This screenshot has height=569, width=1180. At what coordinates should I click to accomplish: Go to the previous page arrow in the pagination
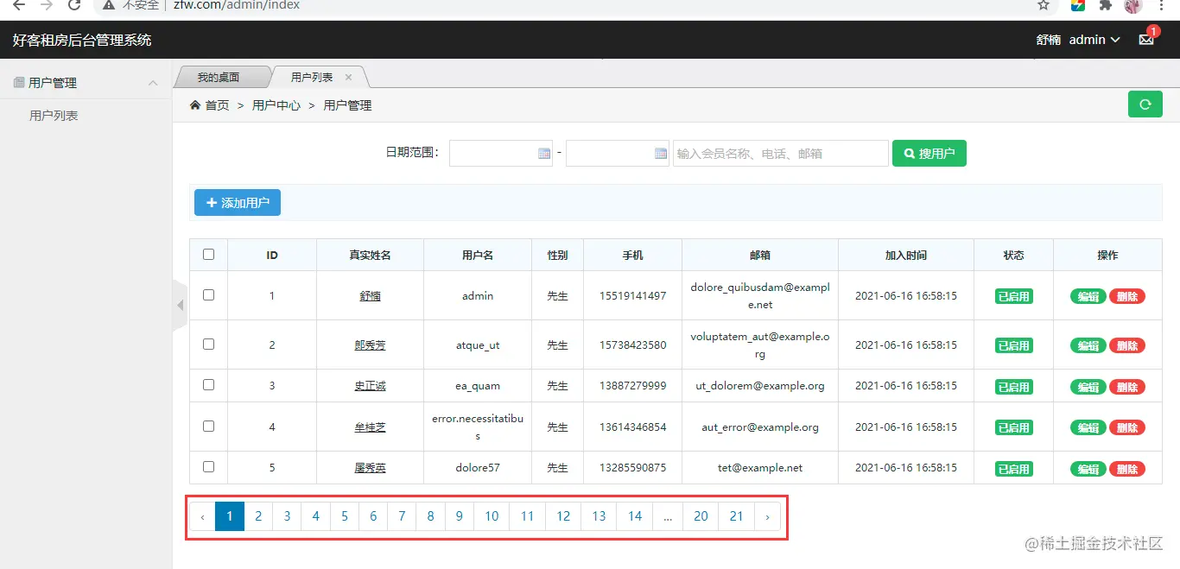202,516
